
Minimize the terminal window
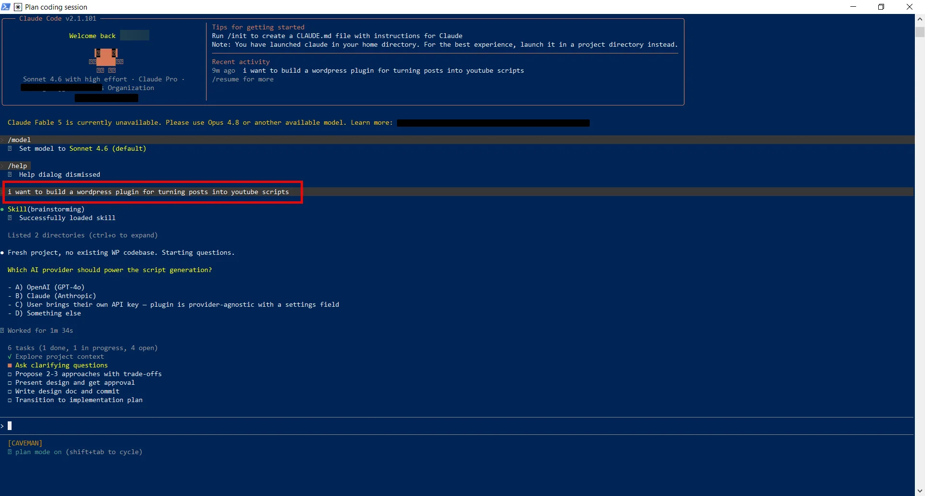pyautogui.click(x=853, y=7)
